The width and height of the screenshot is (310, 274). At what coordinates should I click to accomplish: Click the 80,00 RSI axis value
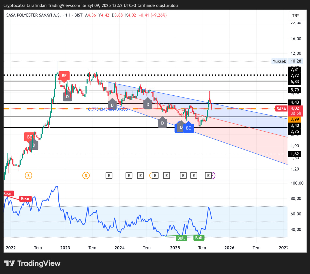point(296,199)
